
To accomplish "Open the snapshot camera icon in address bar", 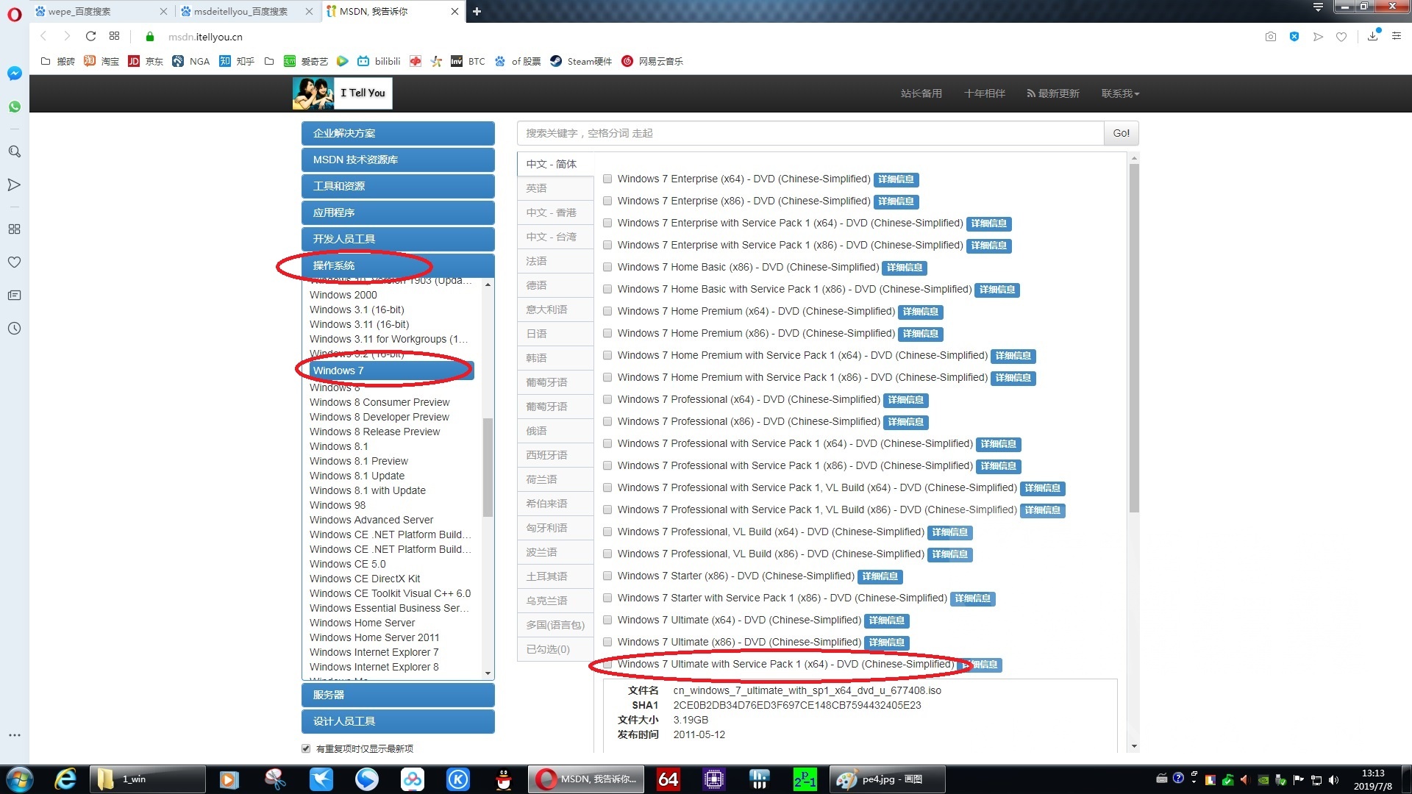I will tap(1270, 36).
